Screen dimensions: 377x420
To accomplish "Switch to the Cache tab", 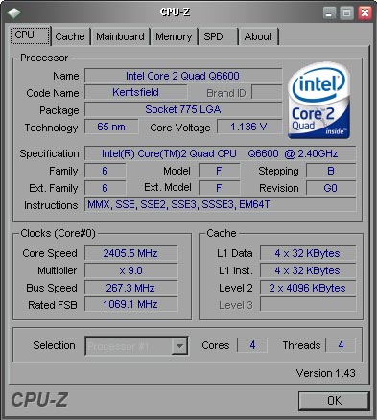I will [x=70, y=36].
